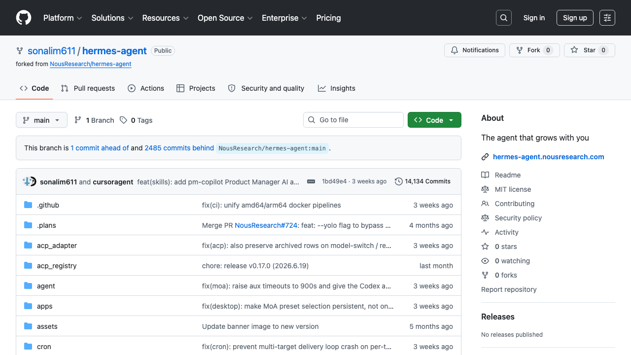Expand the commit message ellipsis icon

311,181
